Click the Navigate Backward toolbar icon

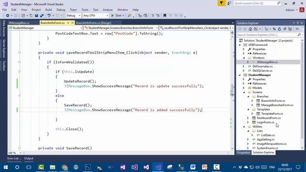coord(8,15)
